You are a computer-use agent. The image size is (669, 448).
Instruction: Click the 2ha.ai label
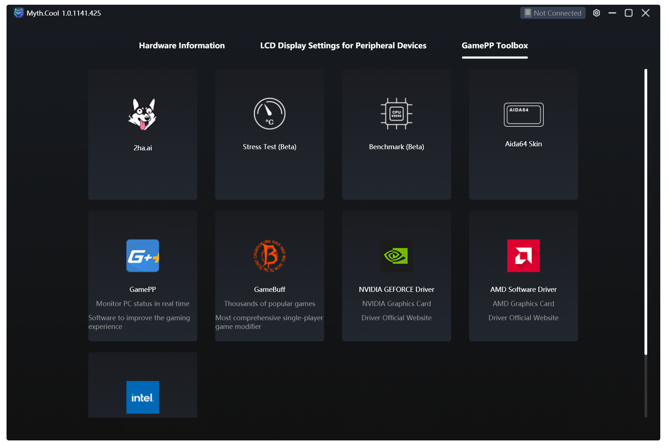click(142, 148)
